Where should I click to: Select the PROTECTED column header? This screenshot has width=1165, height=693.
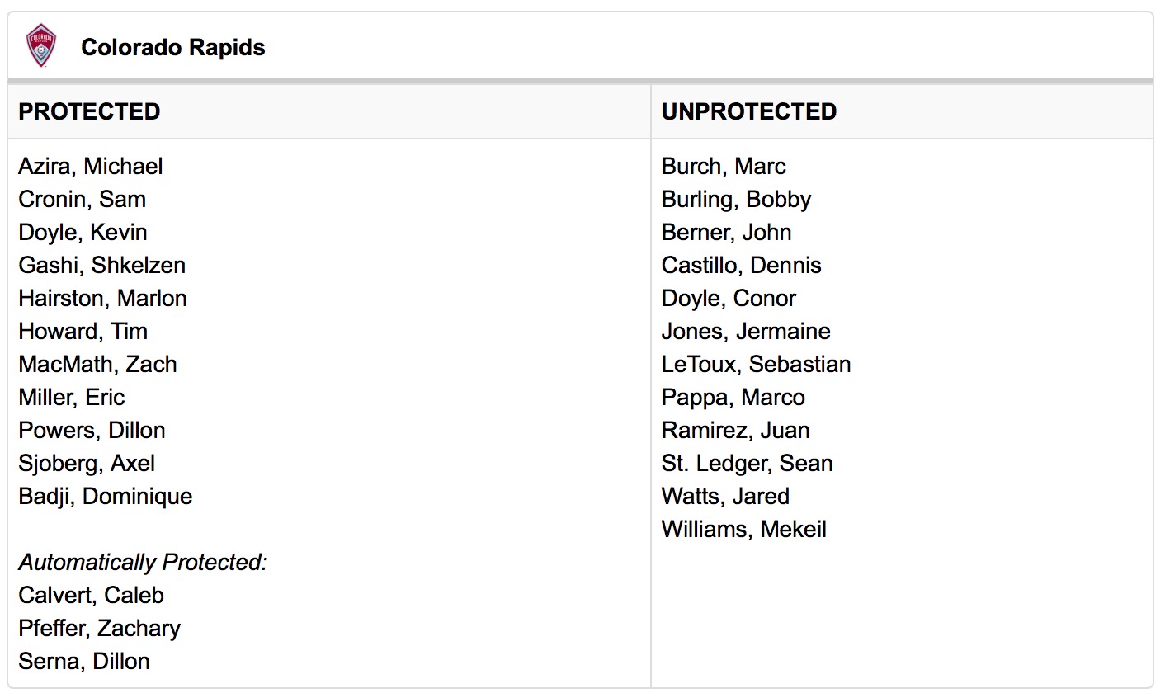(89, 111)
